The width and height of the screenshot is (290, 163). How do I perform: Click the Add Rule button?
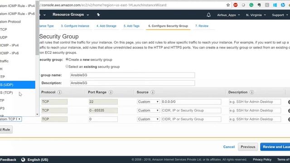click(x=6, y=129)
